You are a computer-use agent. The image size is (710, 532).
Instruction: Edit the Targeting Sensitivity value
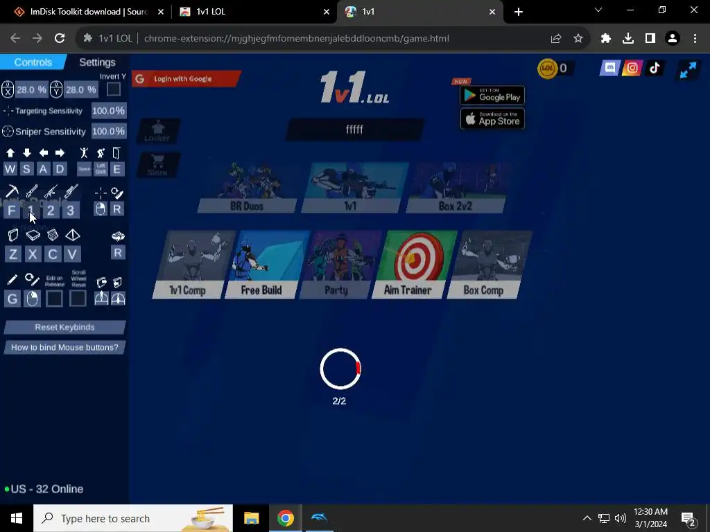(109, 111)
